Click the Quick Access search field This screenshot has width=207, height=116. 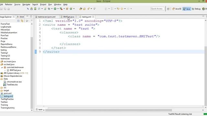click(x=158, y=9)
